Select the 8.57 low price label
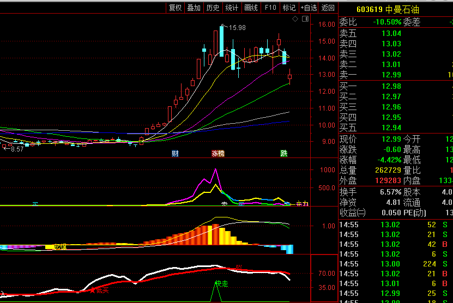The image size is (453, 303). pyautogui.click(x=17, y=149)
